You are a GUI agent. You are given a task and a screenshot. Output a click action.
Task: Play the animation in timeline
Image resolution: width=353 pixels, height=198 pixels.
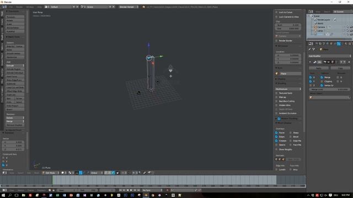(131, 190)
